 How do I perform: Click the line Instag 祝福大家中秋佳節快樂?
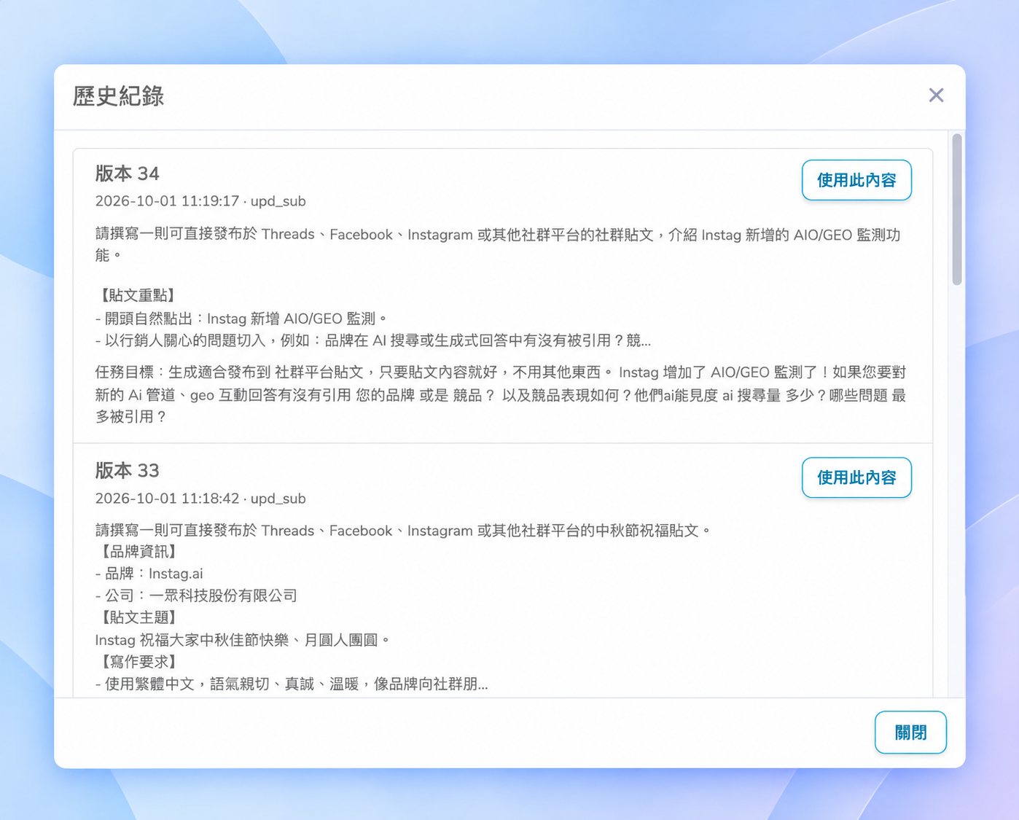[x=243, y=640]
